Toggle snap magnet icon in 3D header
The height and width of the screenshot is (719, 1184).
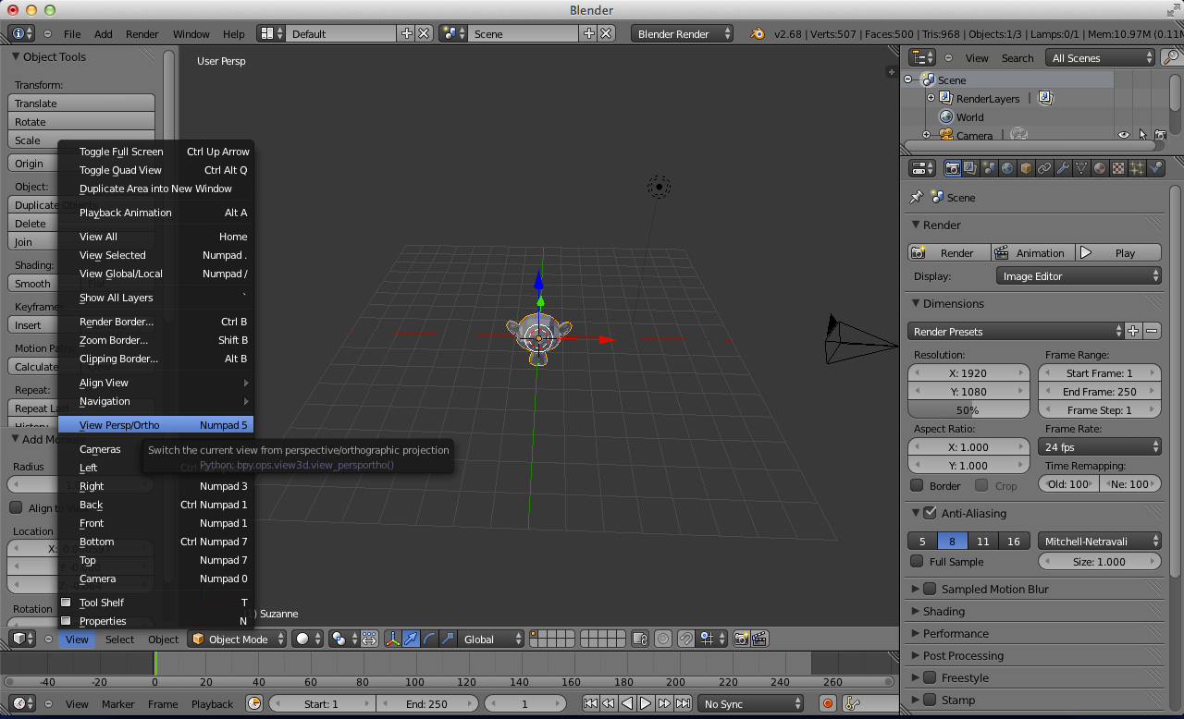[686, 639]
